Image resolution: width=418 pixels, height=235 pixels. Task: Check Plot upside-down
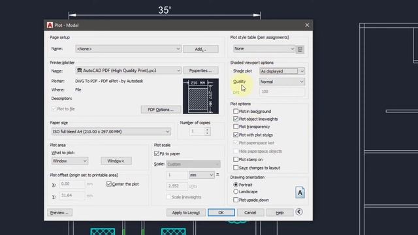point(236,200)
